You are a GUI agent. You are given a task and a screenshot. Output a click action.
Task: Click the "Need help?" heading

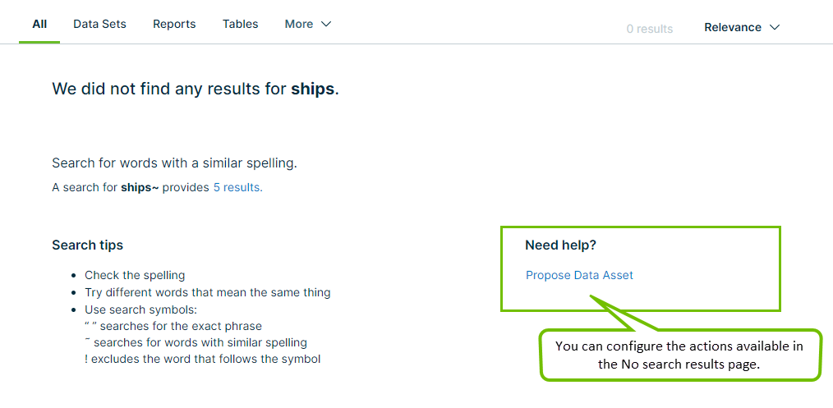tap(560, 245)
